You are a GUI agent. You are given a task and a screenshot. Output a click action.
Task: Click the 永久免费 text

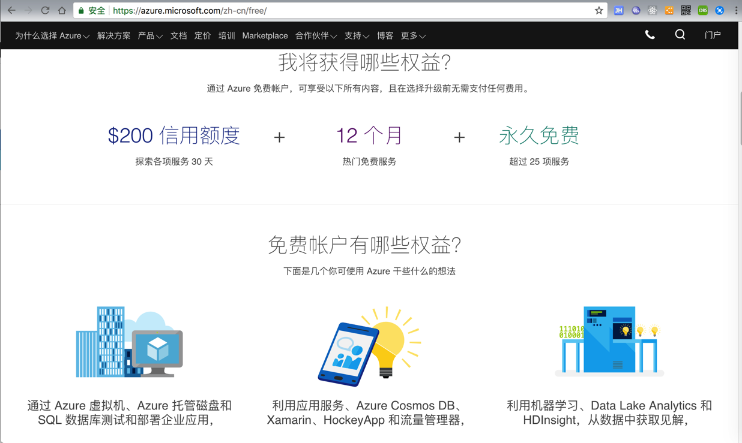pyautogui.click(x=539, y=135)
